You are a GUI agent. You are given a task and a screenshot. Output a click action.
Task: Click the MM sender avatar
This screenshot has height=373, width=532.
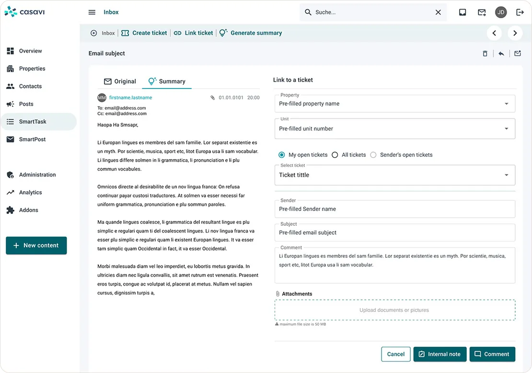pos(102,98)
